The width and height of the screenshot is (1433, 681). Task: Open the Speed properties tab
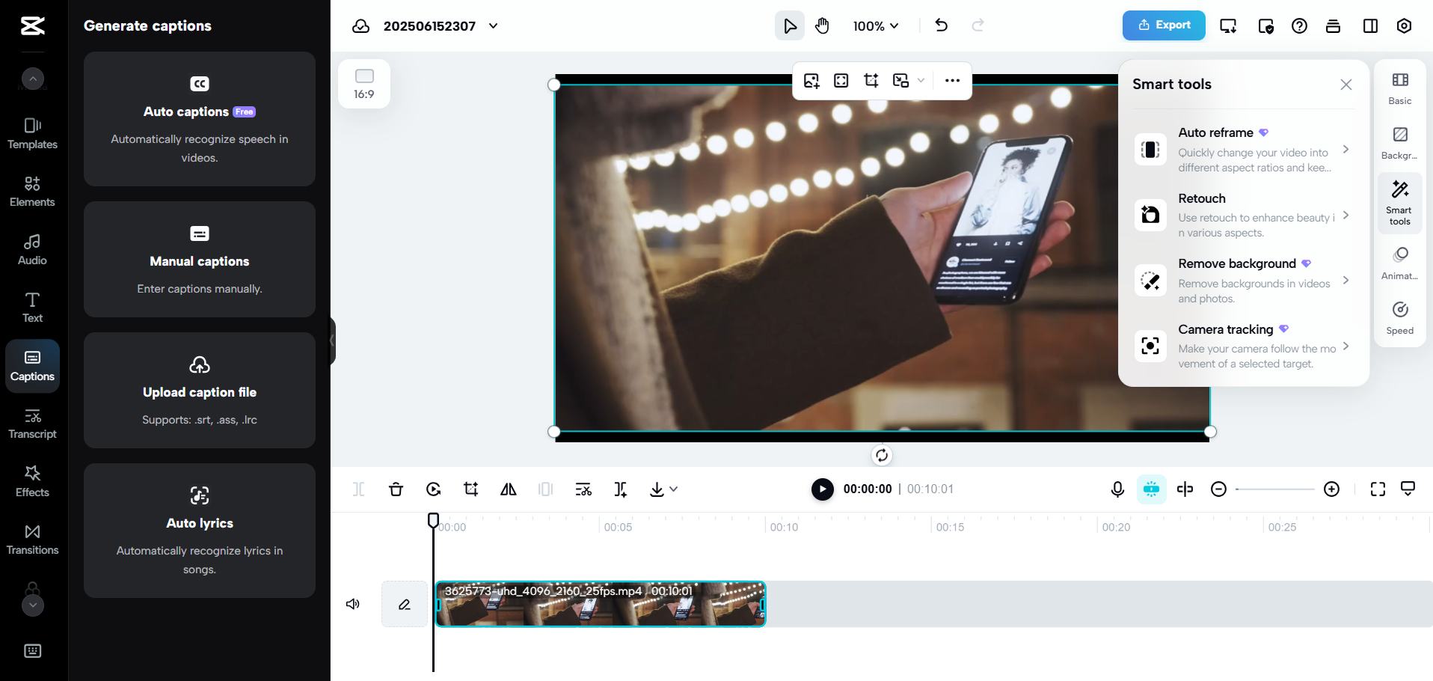point(1400,319)
